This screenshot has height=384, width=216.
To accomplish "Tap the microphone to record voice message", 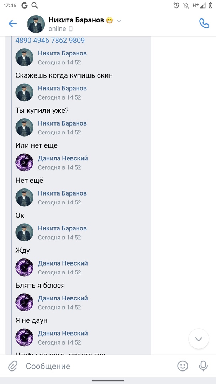I will pos(203,366).
